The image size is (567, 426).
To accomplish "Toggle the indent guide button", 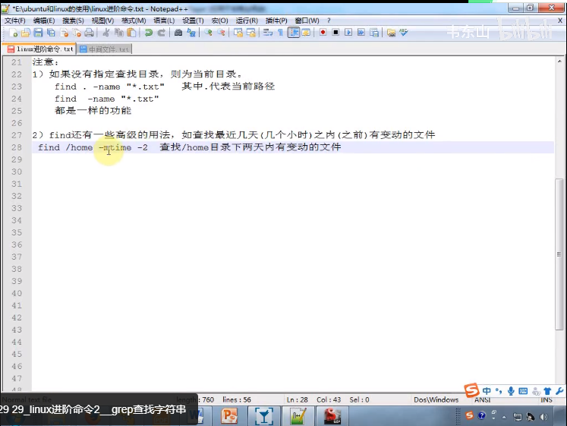I will tap(294, 33).
